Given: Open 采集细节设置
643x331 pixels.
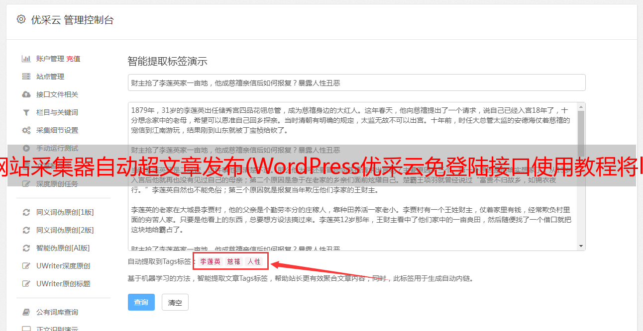Looking at the screenshot, I should [57, 130].
